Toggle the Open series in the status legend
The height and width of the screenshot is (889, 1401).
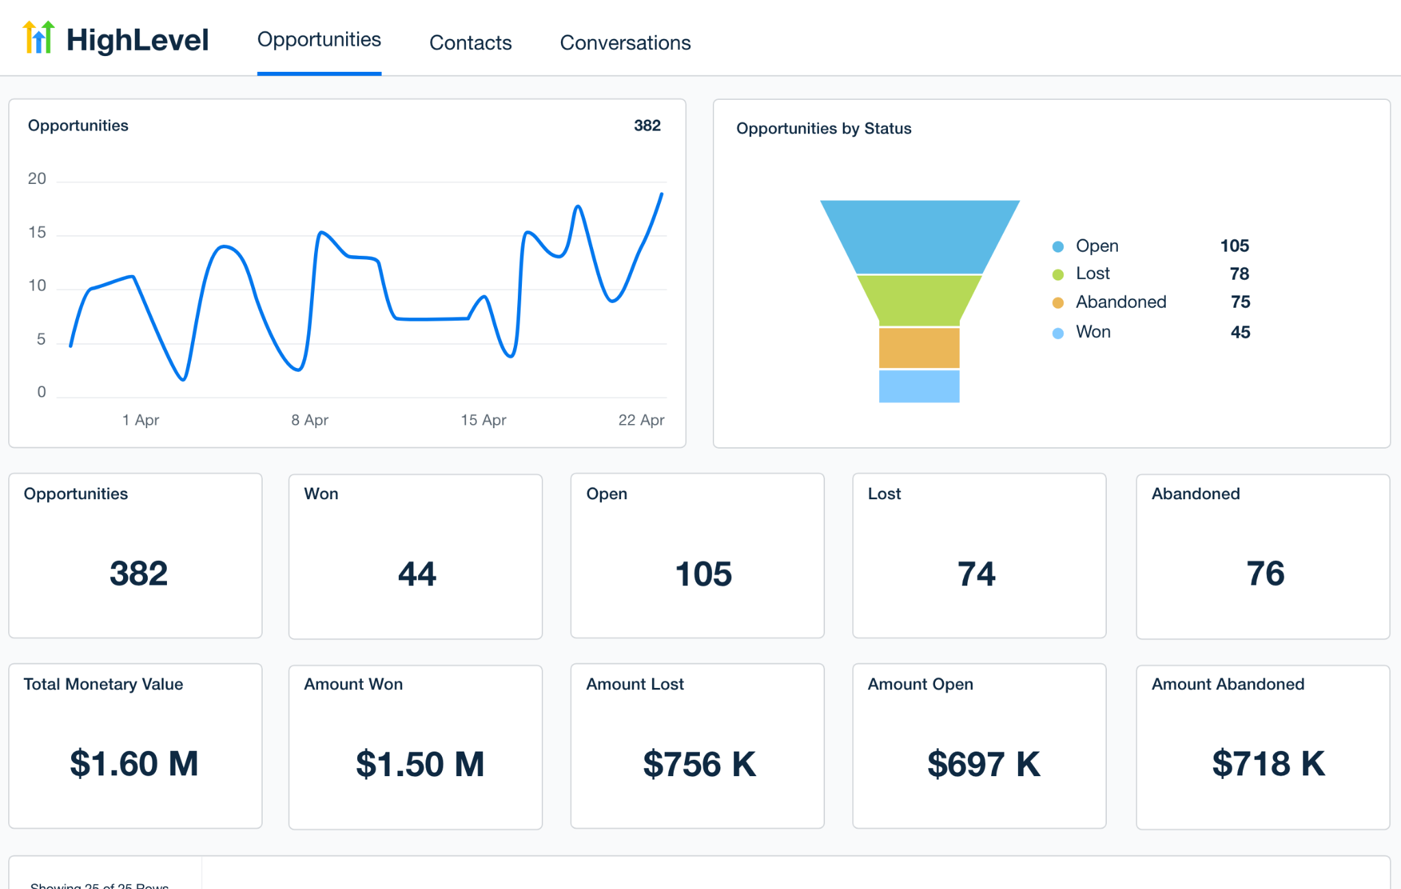tap(1097, 246)
